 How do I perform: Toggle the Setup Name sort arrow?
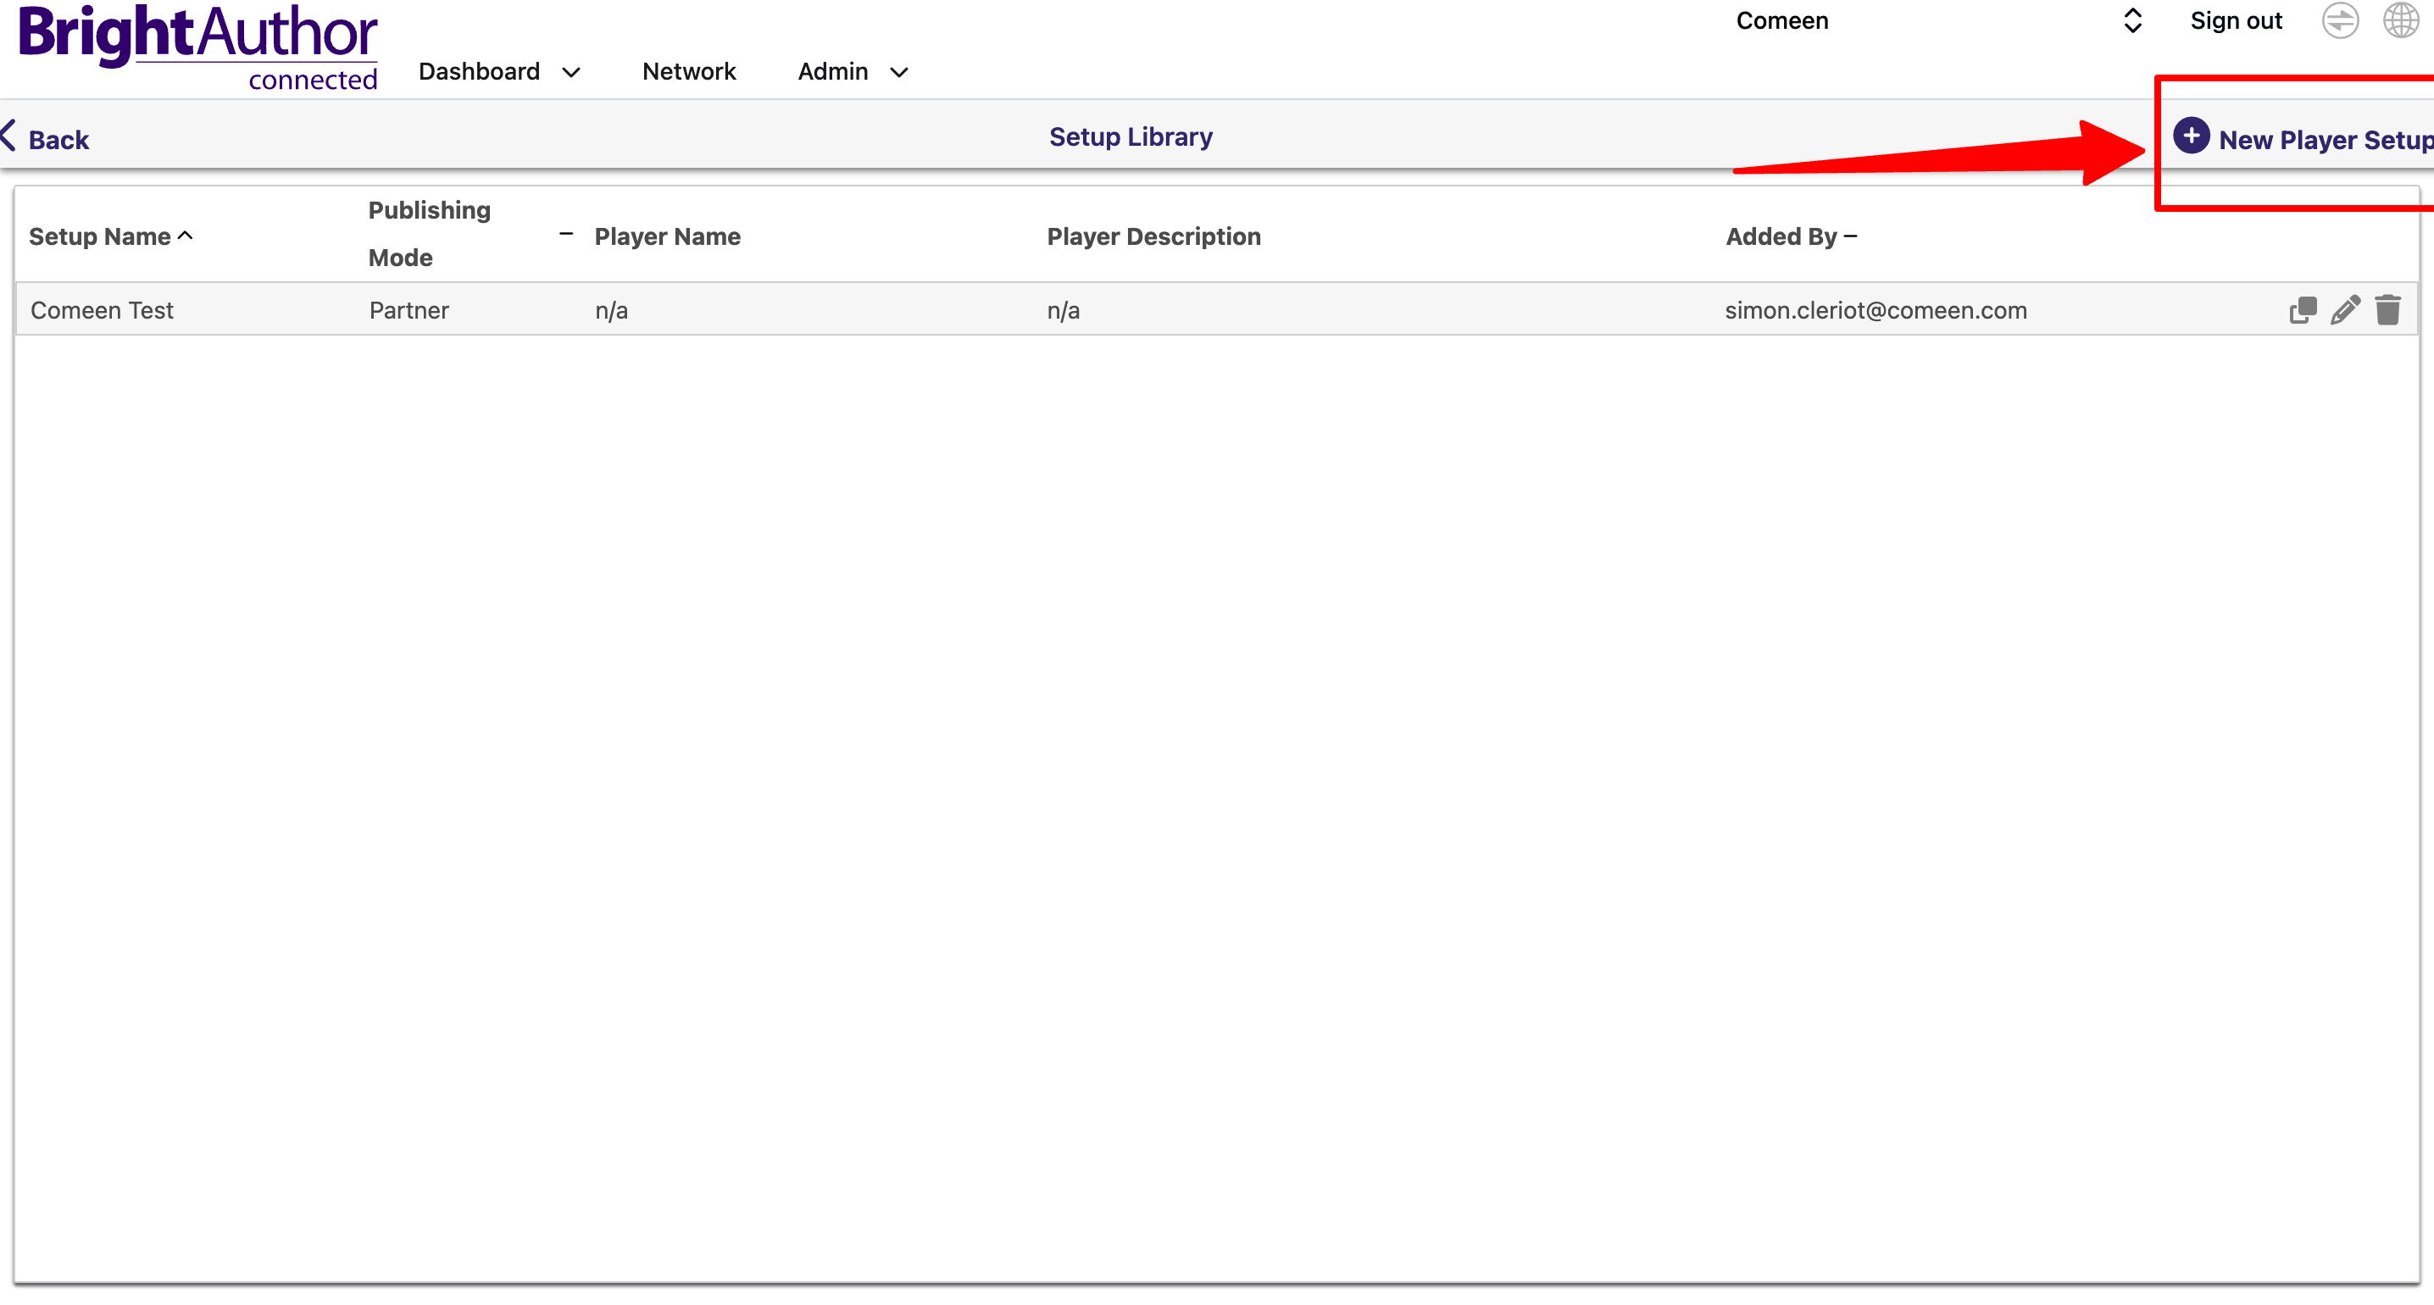(x=186, y=236)
